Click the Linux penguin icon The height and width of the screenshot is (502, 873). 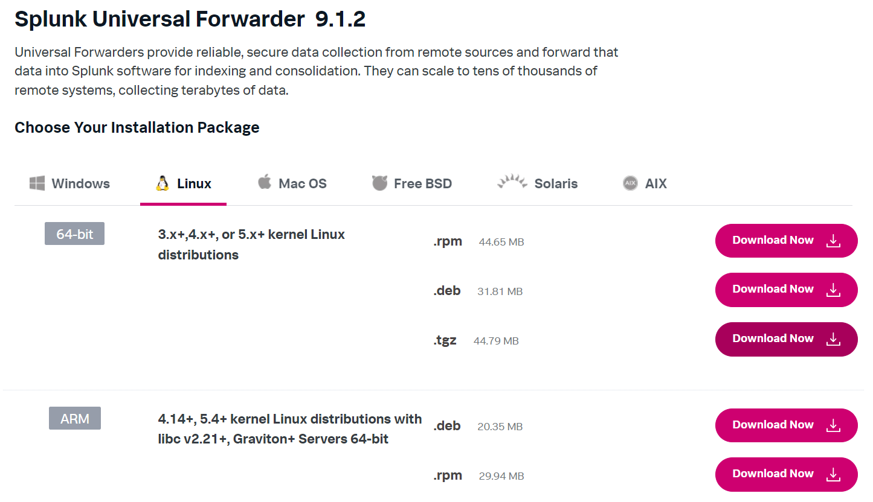click(x=162, y=183)
